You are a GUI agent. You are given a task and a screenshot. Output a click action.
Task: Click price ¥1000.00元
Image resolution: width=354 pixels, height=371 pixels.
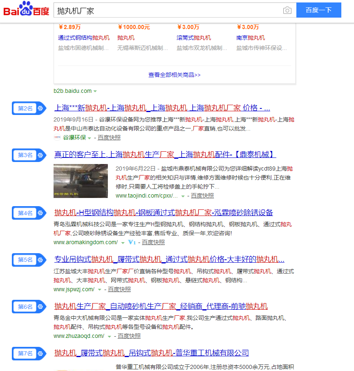134,27
